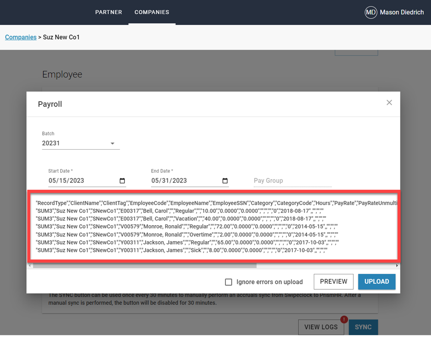431x339 pixels.
Task: Open the End Date calendar picker
Action: tap(226, 181)
